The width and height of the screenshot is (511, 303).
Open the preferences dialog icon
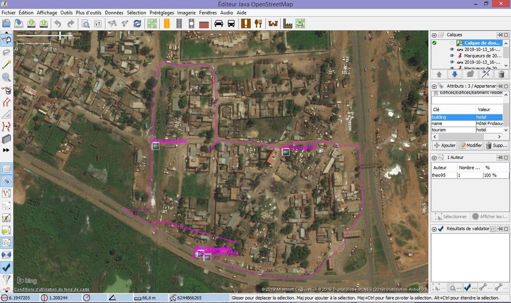(x=98, y=23)
